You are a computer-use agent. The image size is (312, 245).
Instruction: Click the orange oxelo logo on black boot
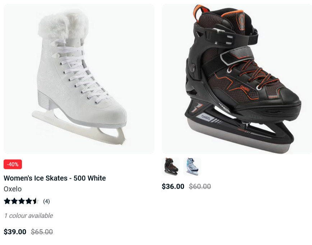point(245,88)
